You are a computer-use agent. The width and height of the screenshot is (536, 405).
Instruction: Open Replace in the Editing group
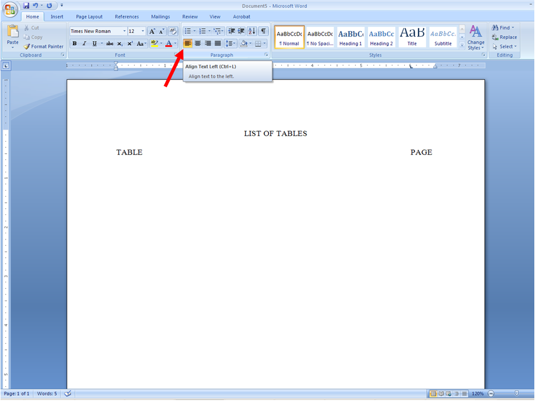(504, 37)
